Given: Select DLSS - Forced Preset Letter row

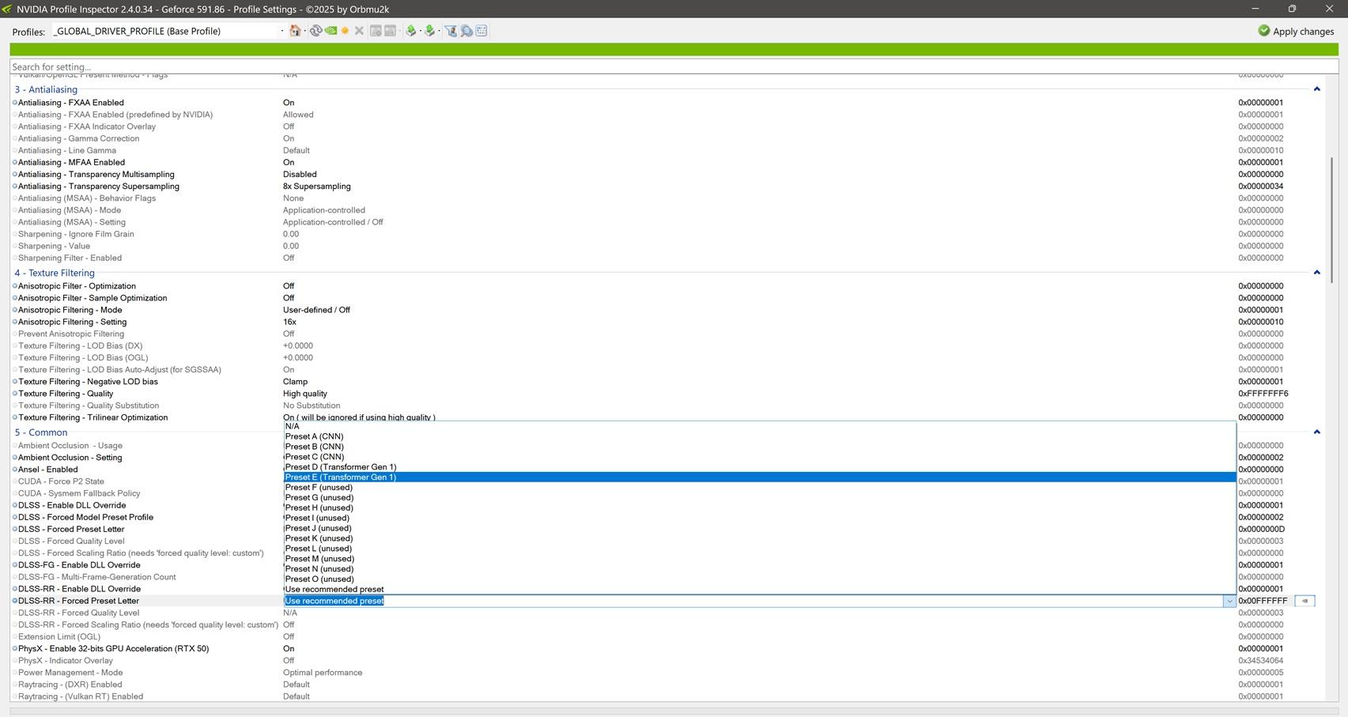Looking at the screenshot, I should pos(71,530).
